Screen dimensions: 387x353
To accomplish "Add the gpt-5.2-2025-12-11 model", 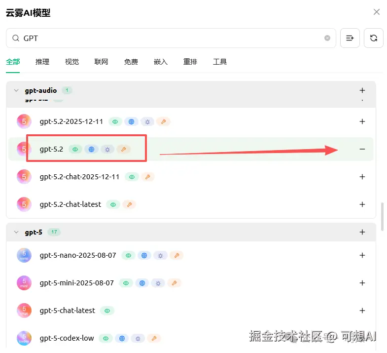I will 362,121.
